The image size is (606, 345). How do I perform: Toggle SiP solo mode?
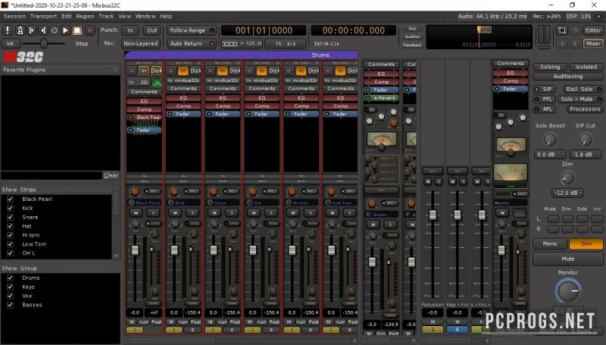(544, 89)
